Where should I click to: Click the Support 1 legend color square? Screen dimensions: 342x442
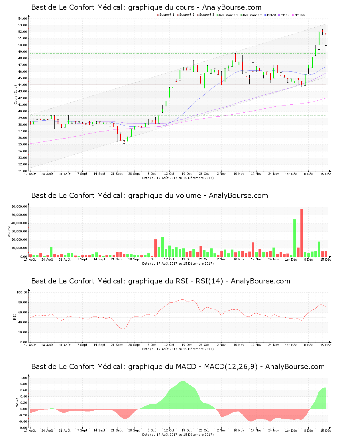coord(158,15)
